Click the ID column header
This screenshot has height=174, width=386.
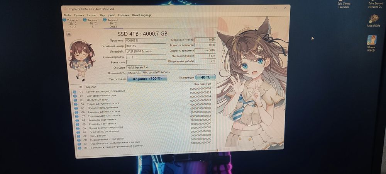coord(81,87)
